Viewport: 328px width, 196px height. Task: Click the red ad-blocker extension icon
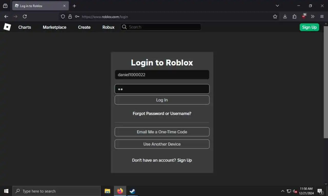point(304,16)
